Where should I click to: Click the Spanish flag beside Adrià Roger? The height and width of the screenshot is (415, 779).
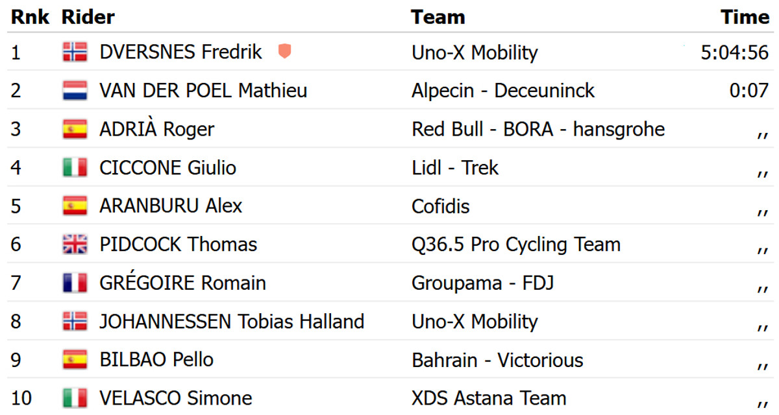click(75, 129)
